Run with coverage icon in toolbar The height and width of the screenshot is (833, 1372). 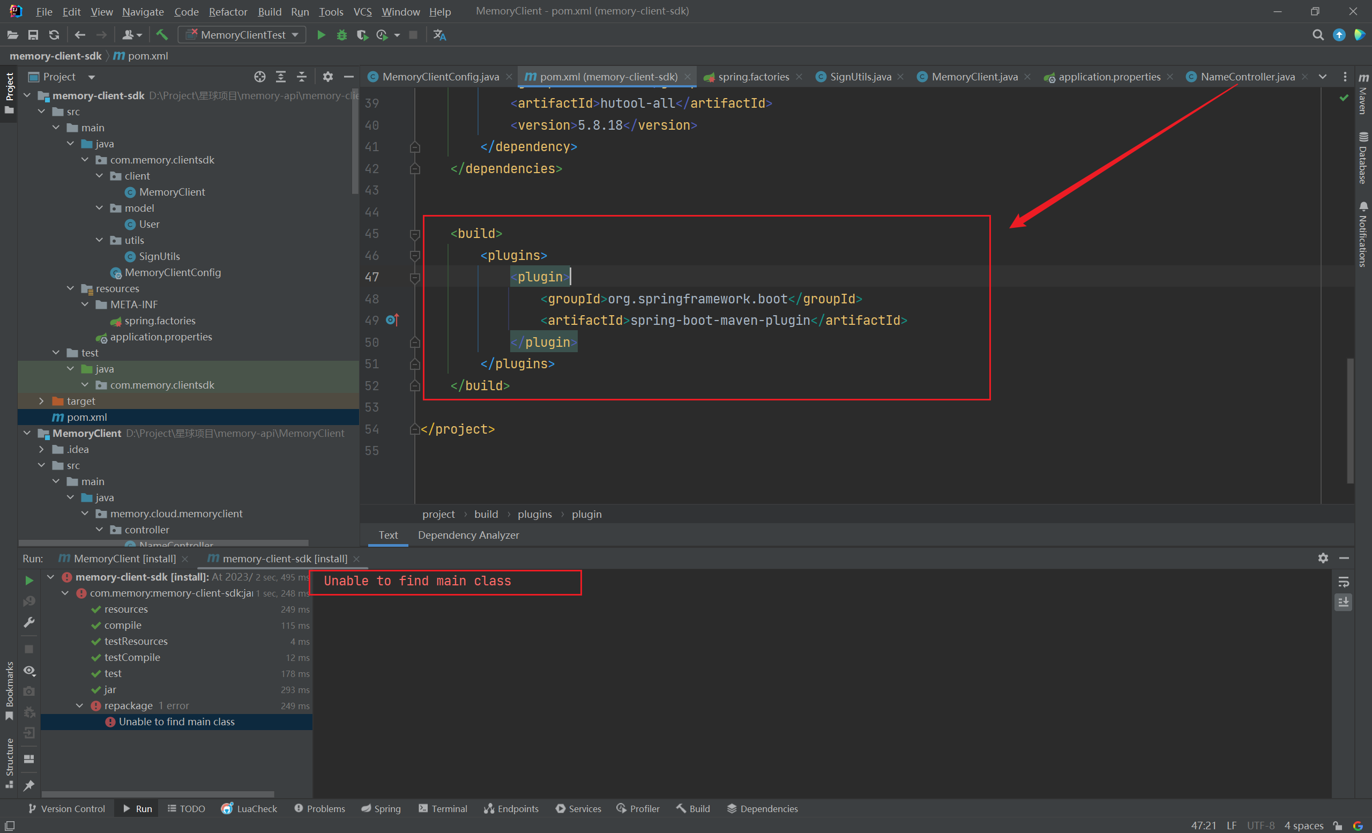362,35
